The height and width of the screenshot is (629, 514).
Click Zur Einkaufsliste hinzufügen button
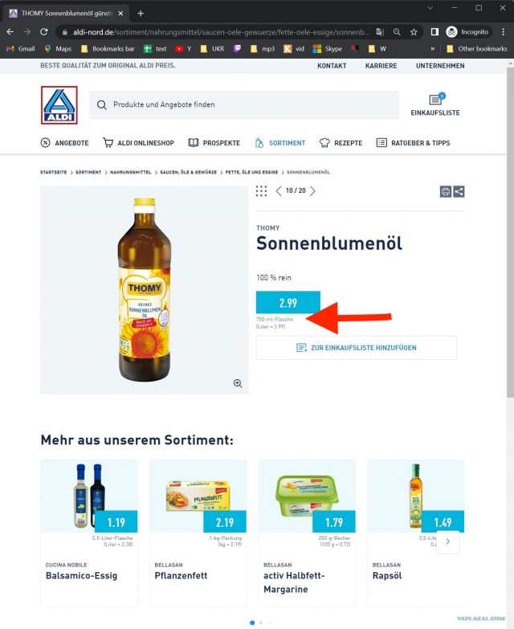point(357,348)
